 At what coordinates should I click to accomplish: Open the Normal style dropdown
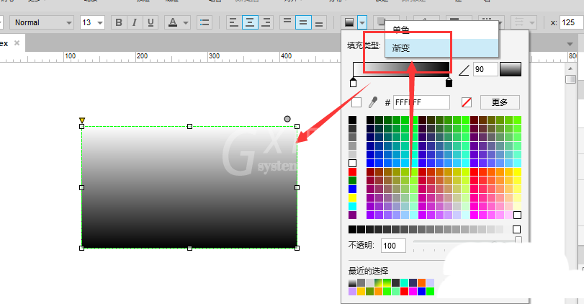click(x=42, y=22)
